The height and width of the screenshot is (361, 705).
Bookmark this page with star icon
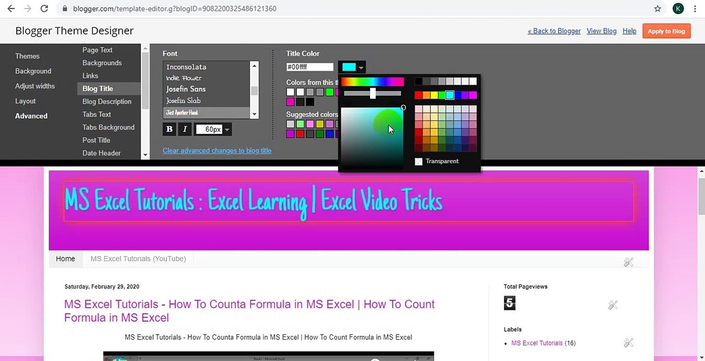(658, 9)
